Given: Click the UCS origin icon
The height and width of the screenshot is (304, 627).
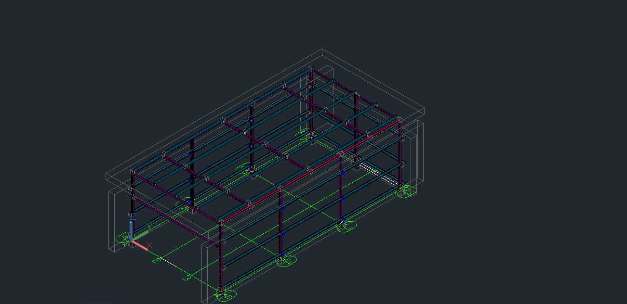Looking at the screenshot, I should [132, 240].
